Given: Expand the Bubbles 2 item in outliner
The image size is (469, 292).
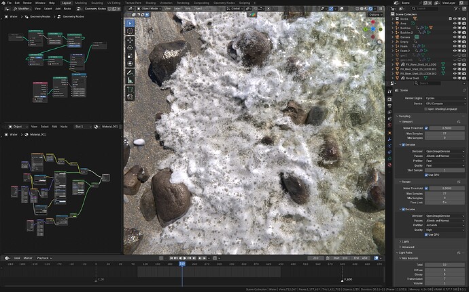Looking at the screenshot, I should click(393, 33).
